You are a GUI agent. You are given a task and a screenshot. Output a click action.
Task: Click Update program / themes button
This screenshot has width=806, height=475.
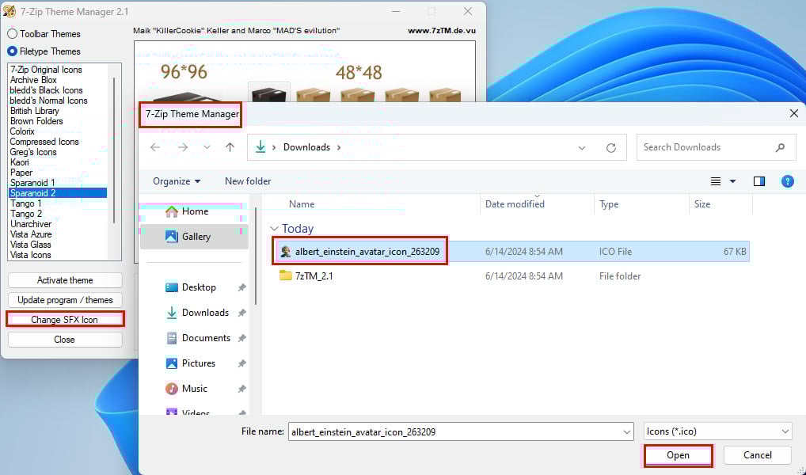65,300
